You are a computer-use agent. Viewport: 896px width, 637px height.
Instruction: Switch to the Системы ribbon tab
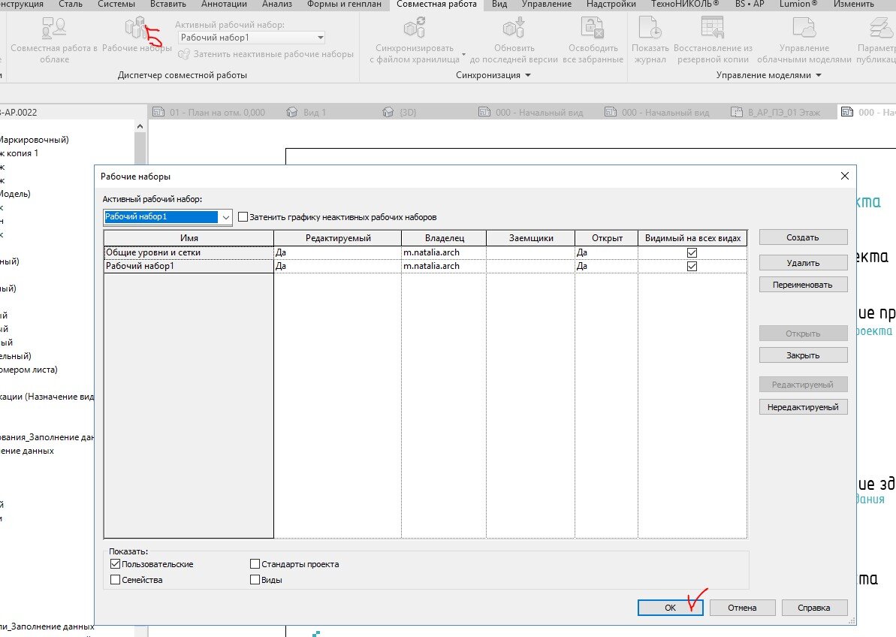116,4
